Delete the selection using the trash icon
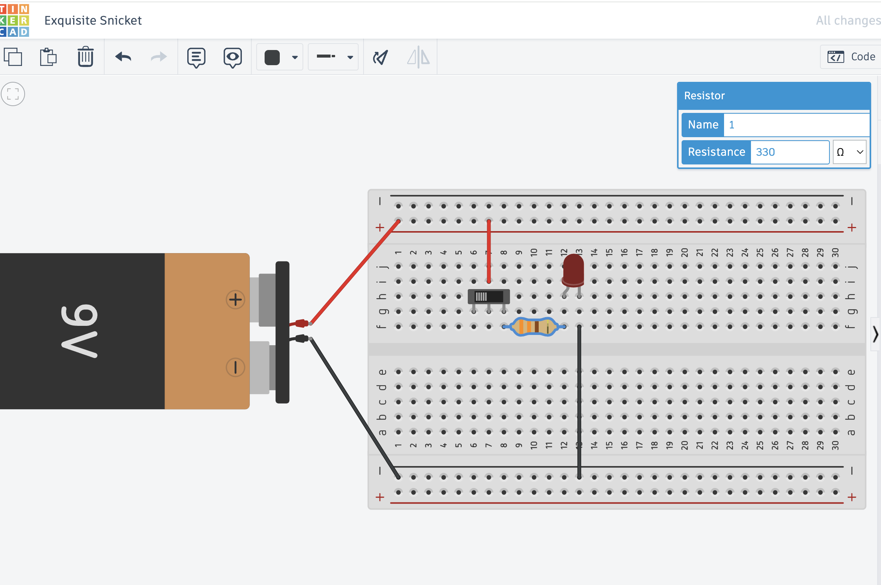Screen dimensions: 881x585 [x=85, y=57]
